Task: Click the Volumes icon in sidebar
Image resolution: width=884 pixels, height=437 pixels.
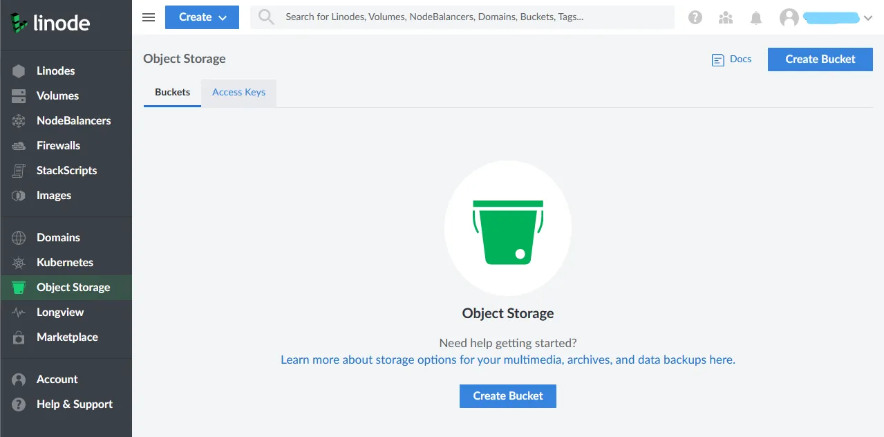Action: coord(19,95)
